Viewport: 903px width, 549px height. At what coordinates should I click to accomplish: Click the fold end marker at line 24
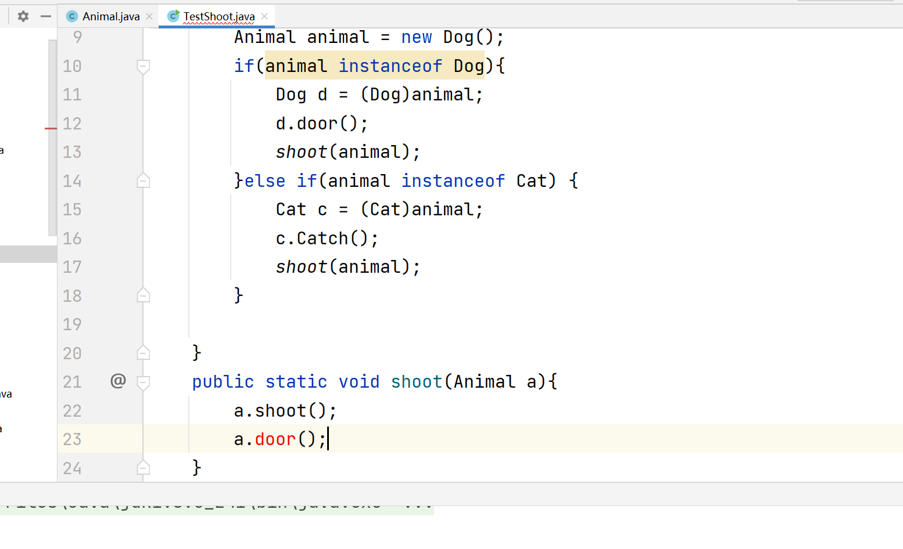[x=144, y=468]
